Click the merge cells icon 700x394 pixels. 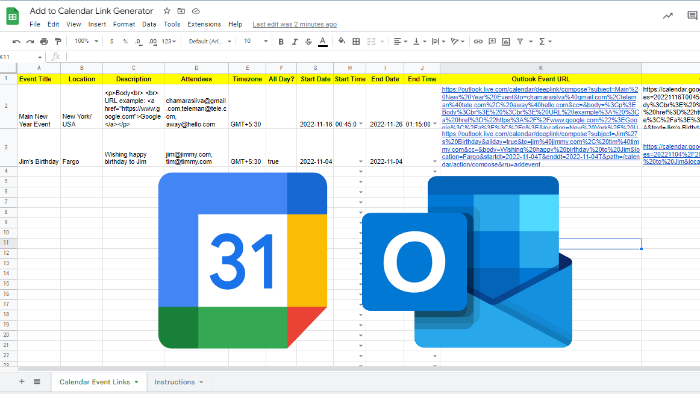371,42
